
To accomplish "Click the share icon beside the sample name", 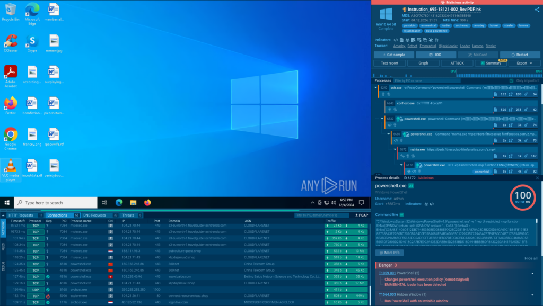I will coord(537,10).
